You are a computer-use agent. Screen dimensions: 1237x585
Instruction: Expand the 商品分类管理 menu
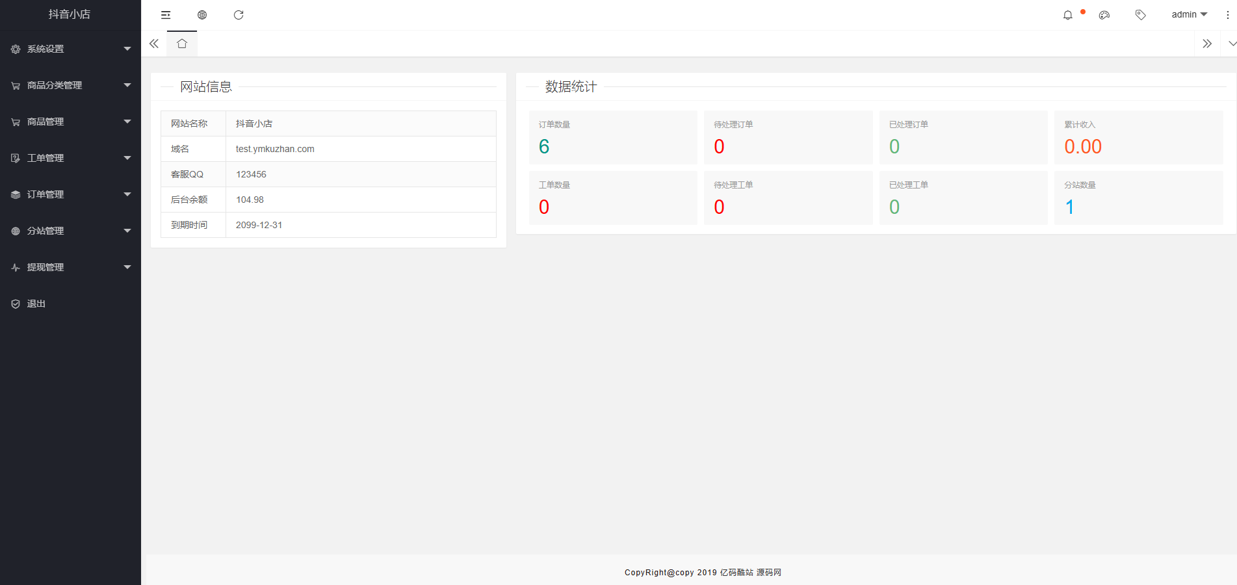click(x=70, y=85)
